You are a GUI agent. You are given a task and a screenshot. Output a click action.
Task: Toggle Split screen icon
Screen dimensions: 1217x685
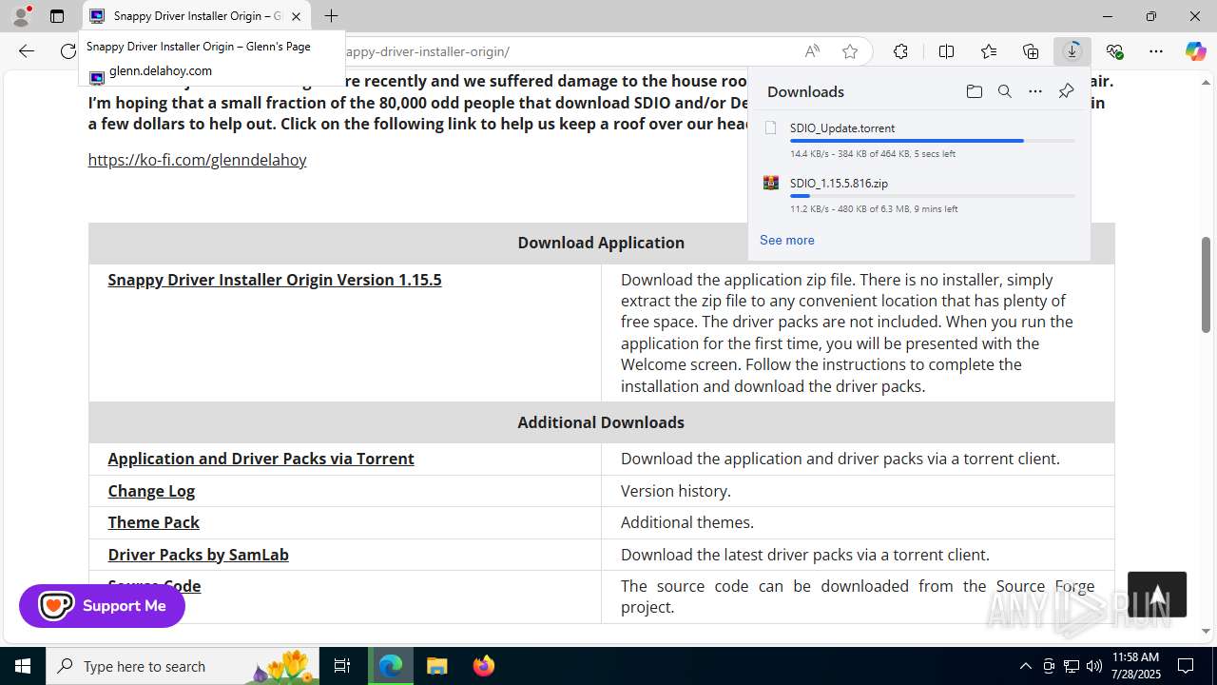[x=946, y=51]
